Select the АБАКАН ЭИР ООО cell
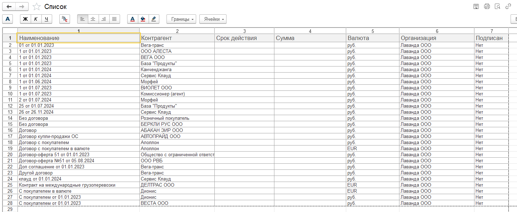 (x=177, y=130)
